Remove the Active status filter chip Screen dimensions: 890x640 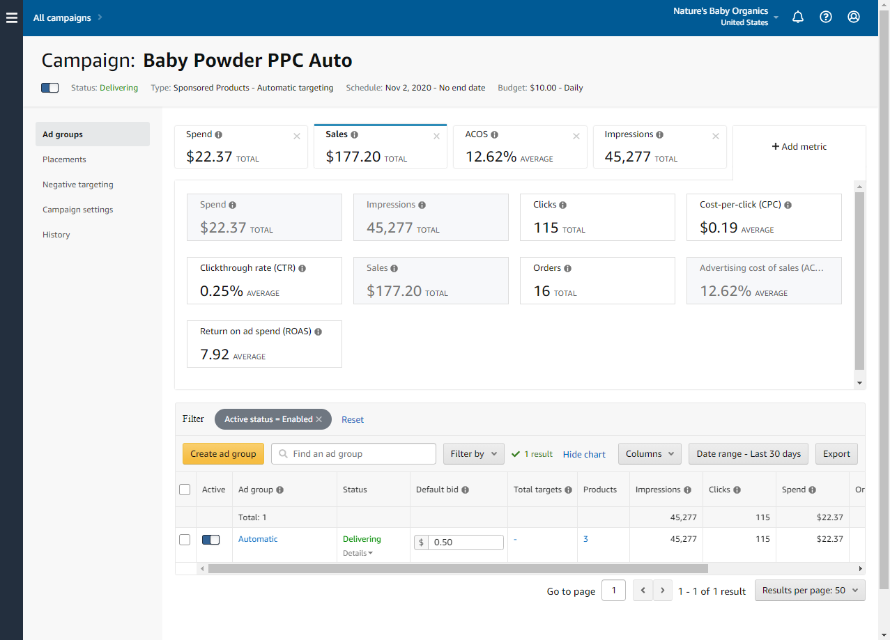319,419
